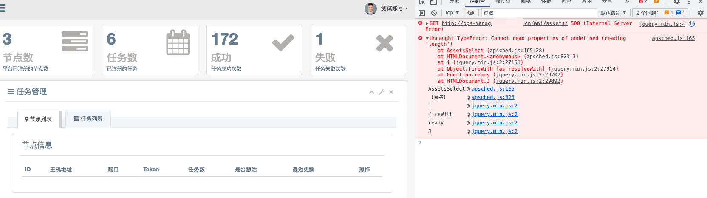The image size is (707, 198).
Task: Open 任务管理 panel wrench settings
Action: coord(382,92)
